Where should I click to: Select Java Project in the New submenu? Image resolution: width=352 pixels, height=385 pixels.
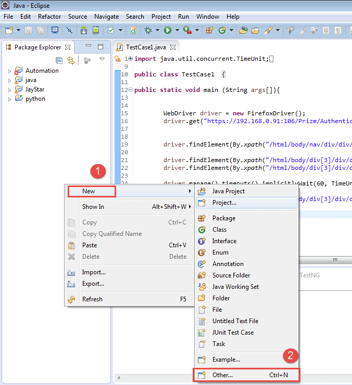[228, 191]
